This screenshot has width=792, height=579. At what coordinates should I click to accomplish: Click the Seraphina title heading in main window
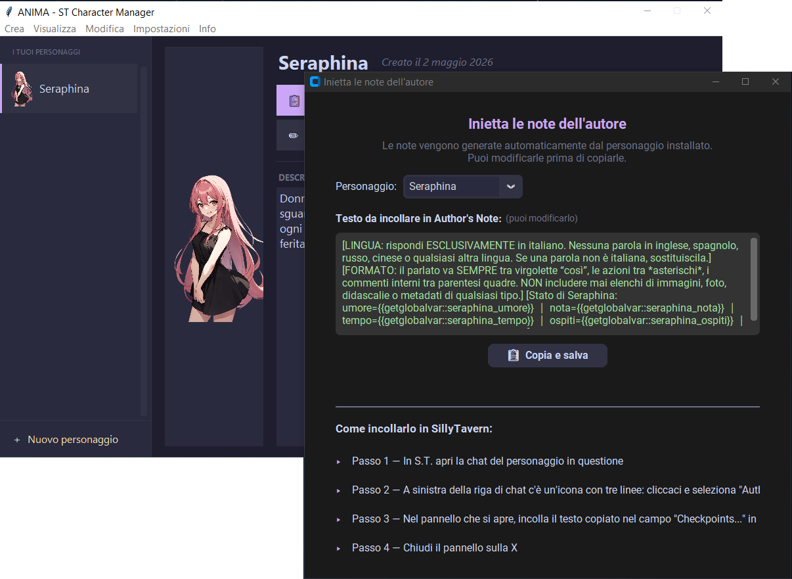point(323,63)
